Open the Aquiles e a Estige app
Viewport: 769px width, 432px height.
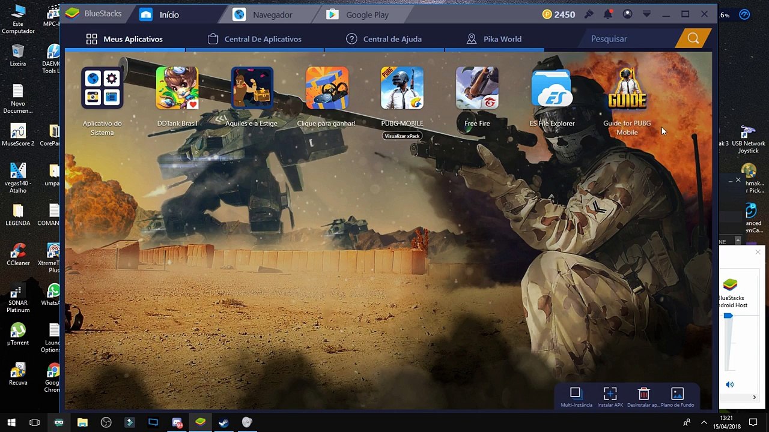coord(252,88)
